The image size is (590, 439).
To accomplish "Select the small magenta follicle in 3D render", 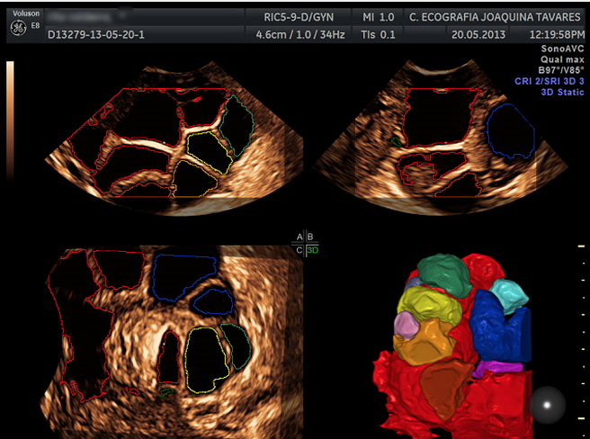I will tap(407, 323).
